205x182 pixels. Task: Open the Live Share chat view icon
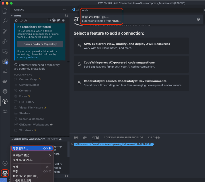(x=5, y=71)
